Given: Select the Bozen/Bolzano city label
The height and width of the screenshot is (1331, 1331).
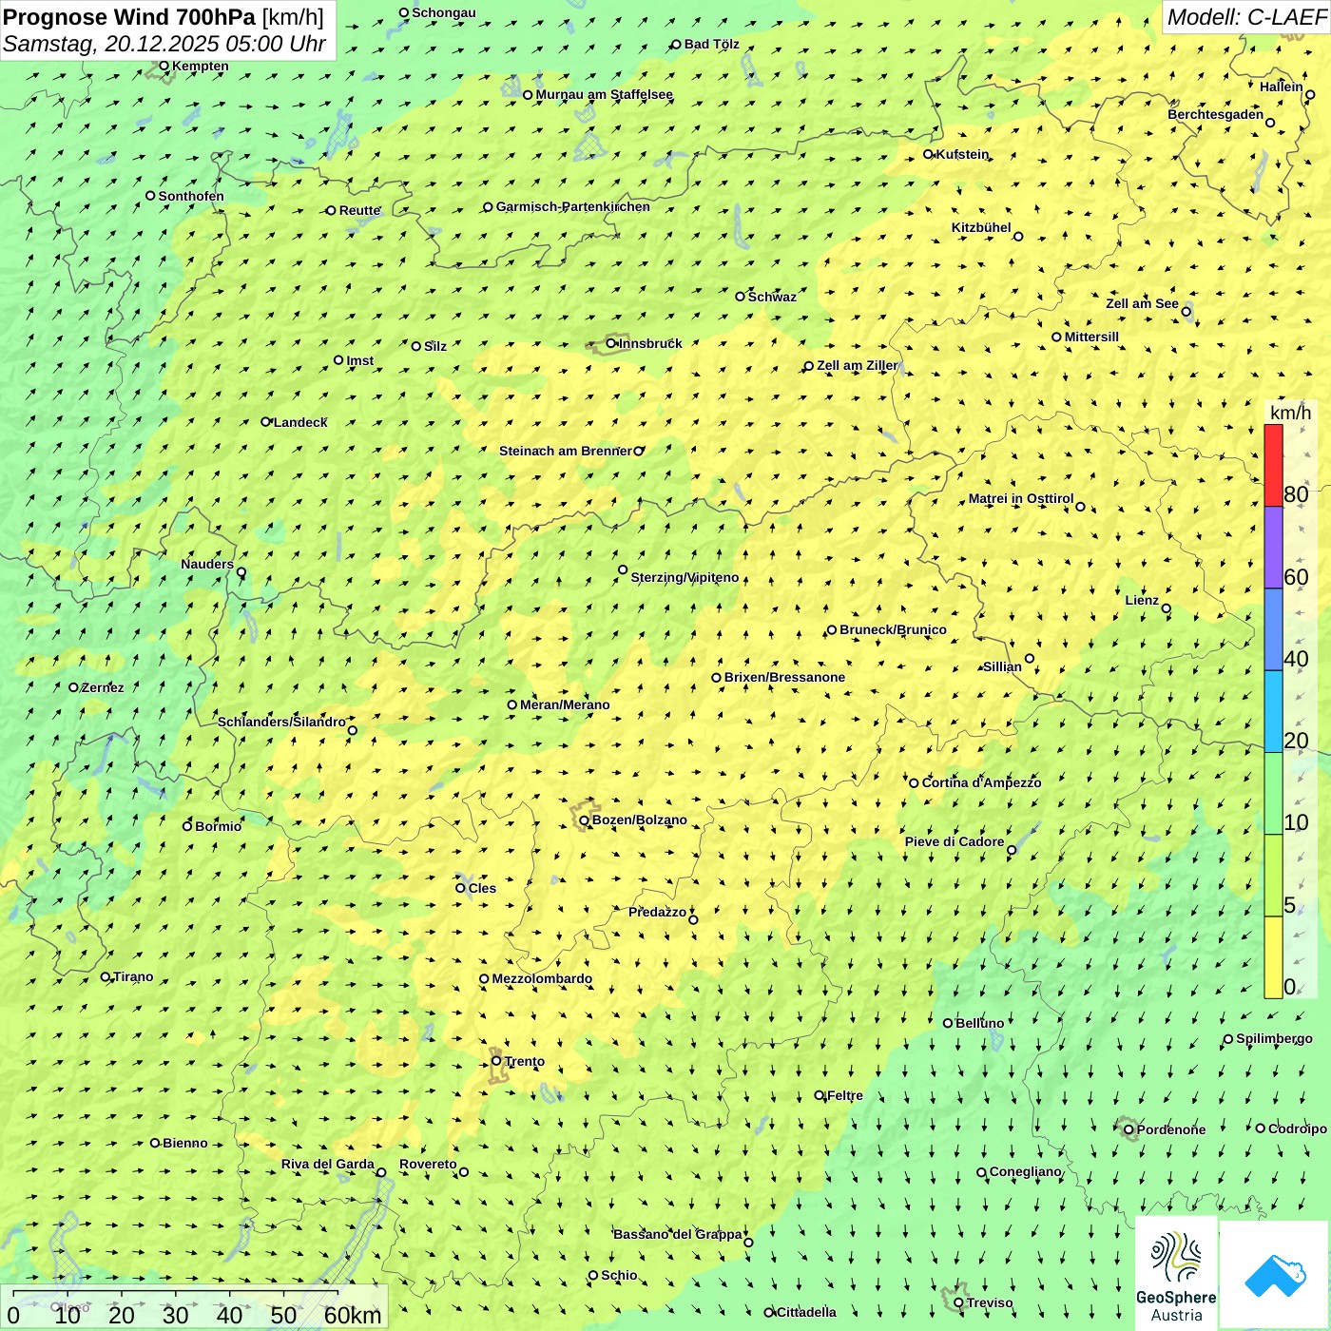Looking at the screenshot, I should (x=639, y=820).
